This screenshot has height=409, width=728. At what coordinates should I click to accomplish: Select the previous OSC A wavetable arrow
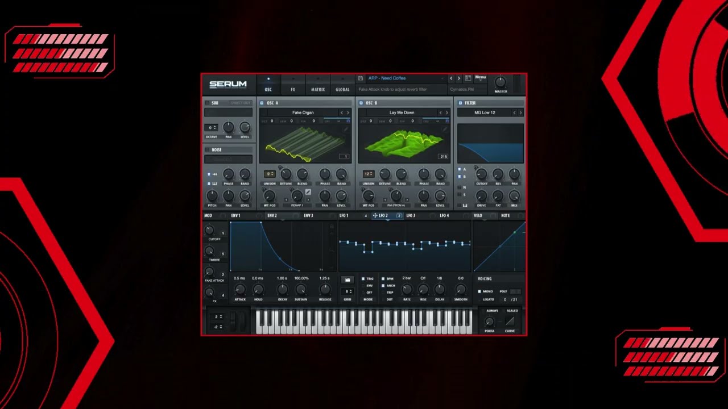click(x=342, y=112)
